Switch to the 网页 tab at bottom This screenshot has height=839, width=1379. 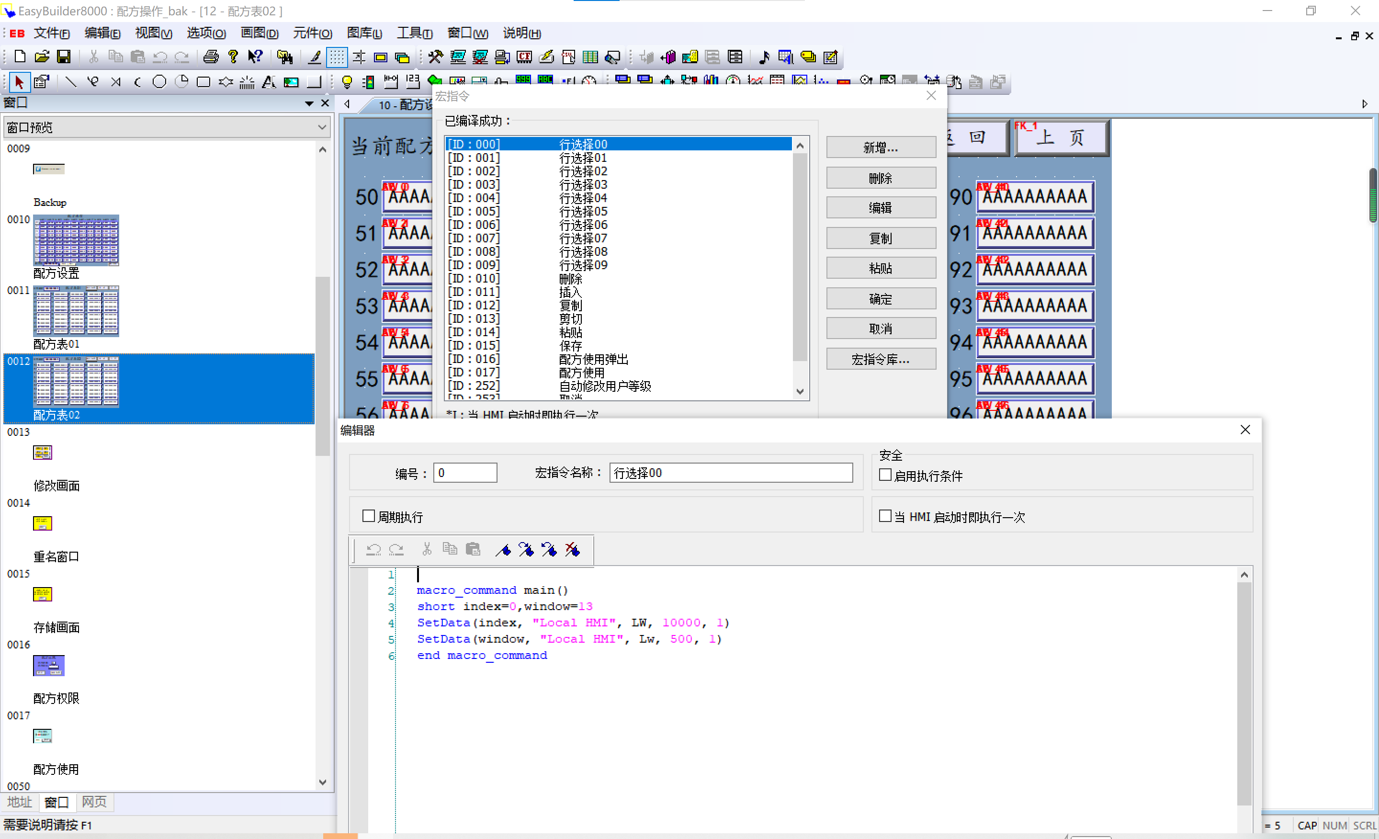click(x=94, y=802)
